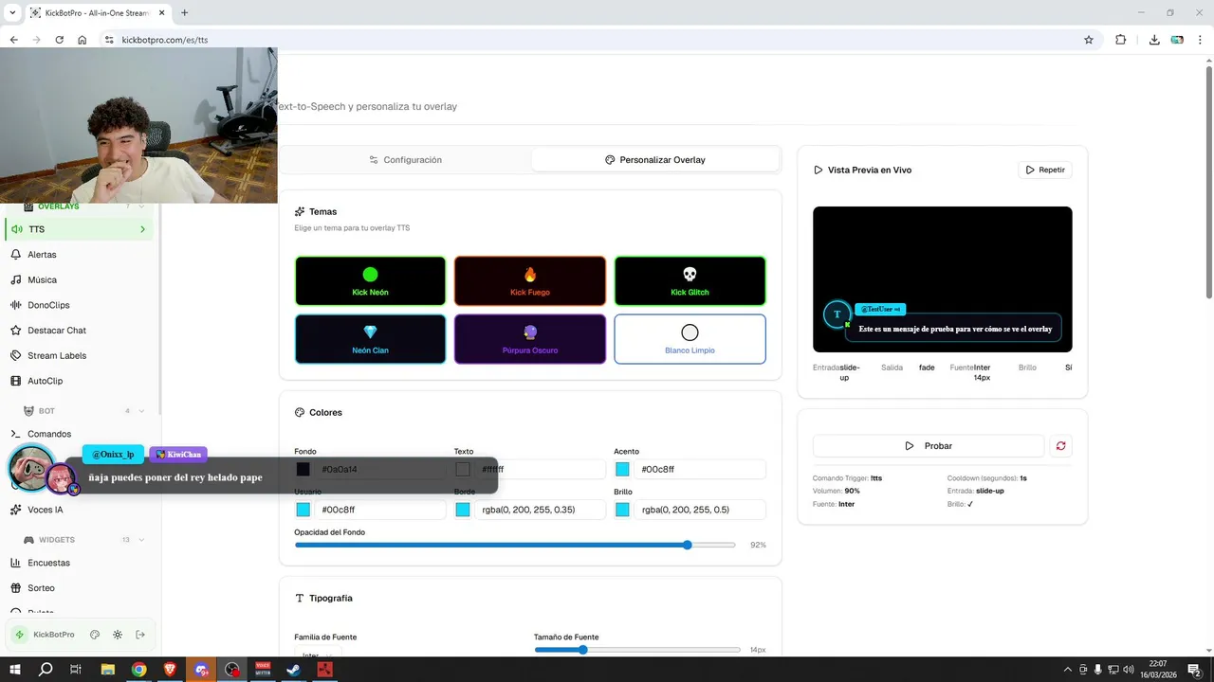Choose the Púrpura Oscuro theme
This screenshot has width=1214, height=682.
coord(530,339)
